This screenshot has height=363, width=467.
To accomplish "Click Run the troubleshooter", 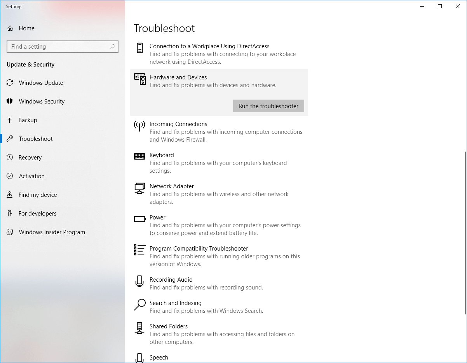I will [x=268, y=105].
